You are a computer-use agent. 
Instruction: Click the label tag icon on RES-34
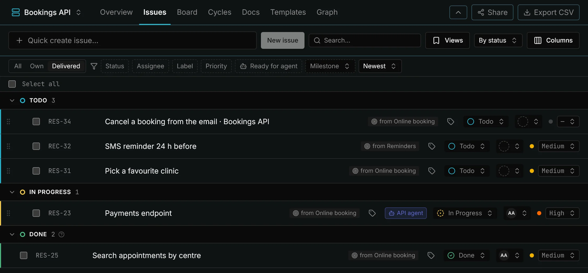point(451,122)
